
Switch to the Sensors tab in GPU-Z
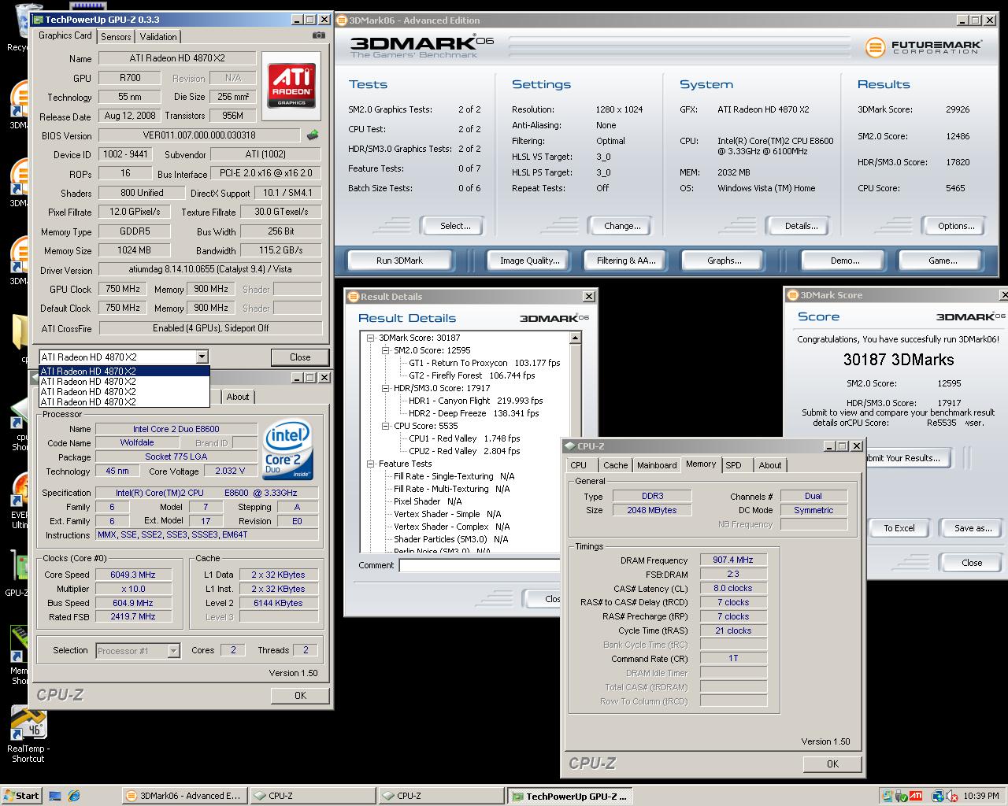pos(116,37)
